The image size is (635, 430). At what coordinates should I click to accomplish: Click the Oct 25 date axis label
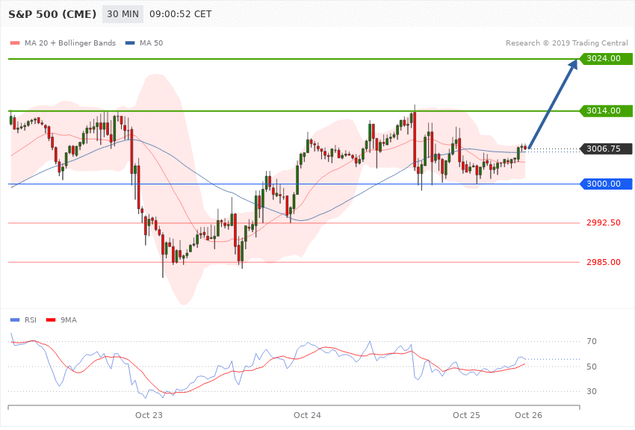tap(466, 415)
